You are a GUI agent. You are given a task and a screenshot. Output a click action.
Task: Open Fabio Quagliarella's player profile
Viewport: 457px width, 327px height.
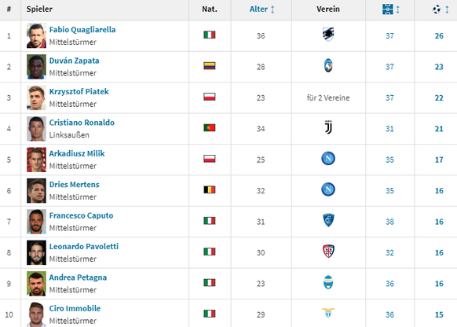82,30
